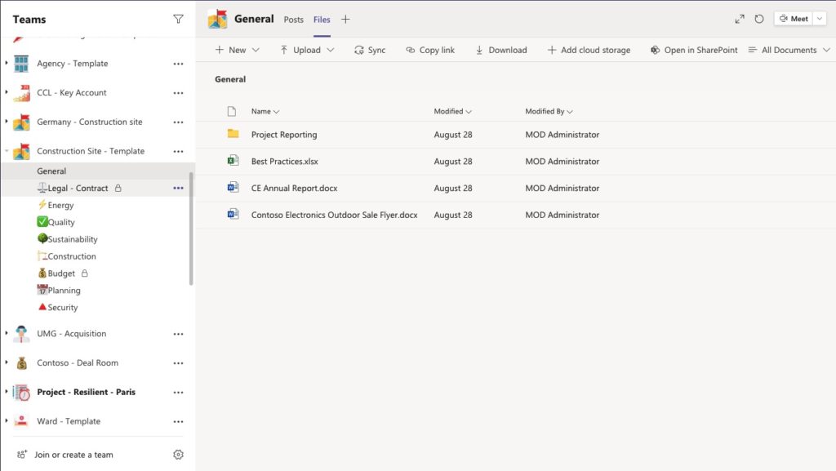Screen dimensions: 836x471
Task: Open more options for Project - Resilient - Paris
Action: [x=178, y=393]
